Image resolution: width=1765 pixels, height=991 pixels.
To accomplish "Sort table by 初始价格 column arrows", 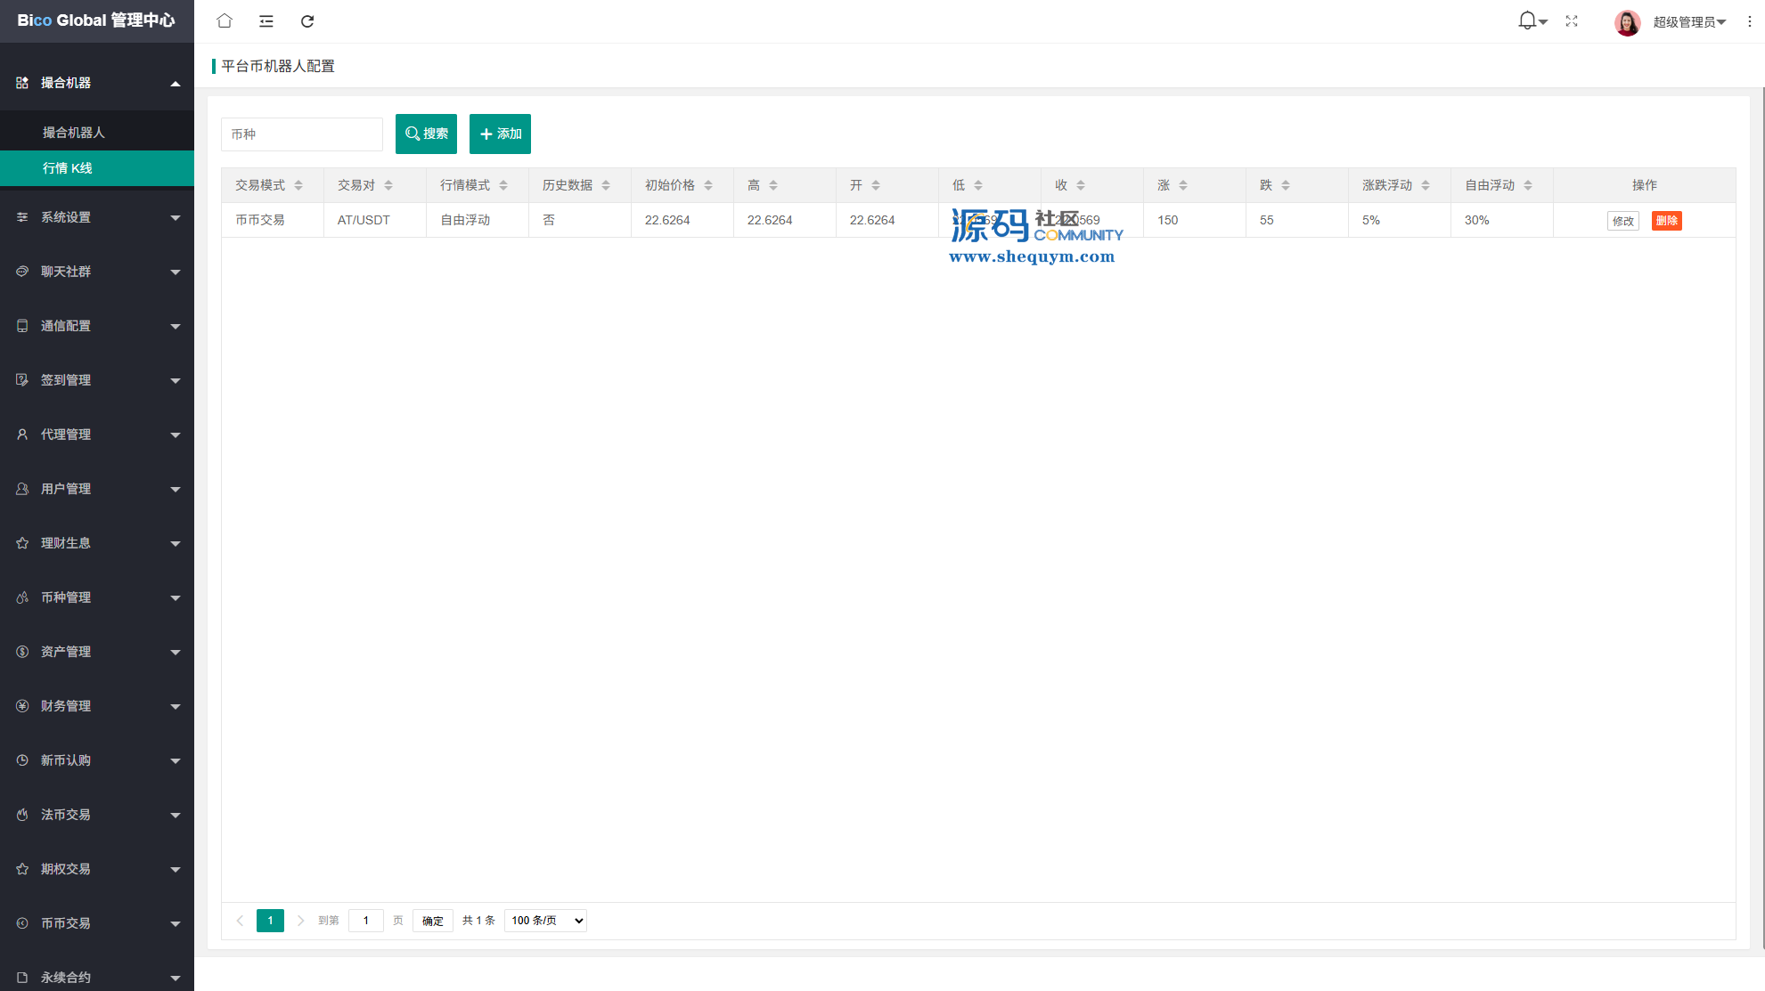I will coord(708,185).
